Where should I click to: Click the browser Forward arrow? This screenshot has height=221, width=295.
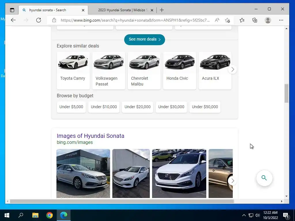coord(26,20)
